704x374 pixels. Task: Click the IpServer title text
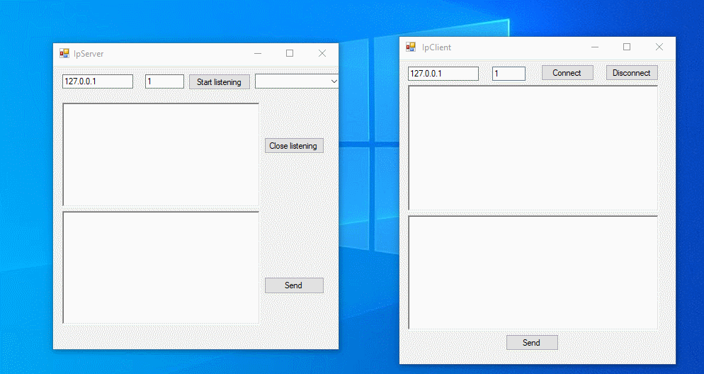click(89, 54)
